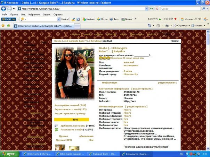210x157 pixels.
Task: Expand the Mail.ru search field dropdown
Action: tap(59, 19)
